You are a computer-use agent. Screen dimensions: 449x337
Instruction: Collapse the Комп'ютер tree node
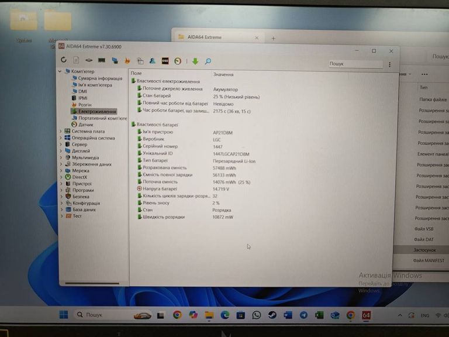60,71
